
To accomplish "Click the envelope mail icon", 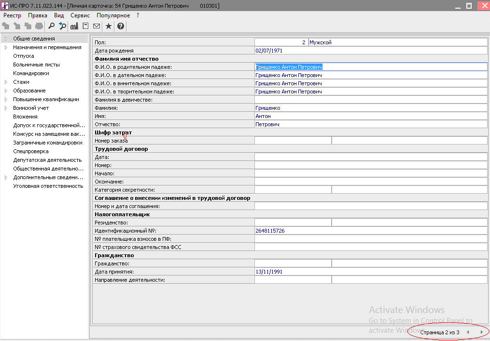I will click(97, 26).
